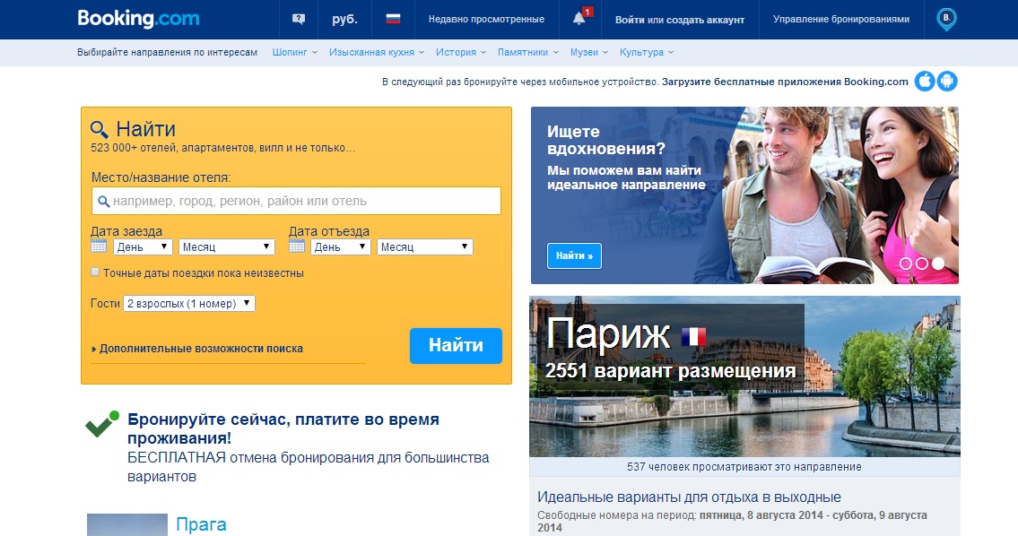Click "Бронируйте сейчас, платите во время проживания!"
1018x536 pixels.
(x=283, y=428)
